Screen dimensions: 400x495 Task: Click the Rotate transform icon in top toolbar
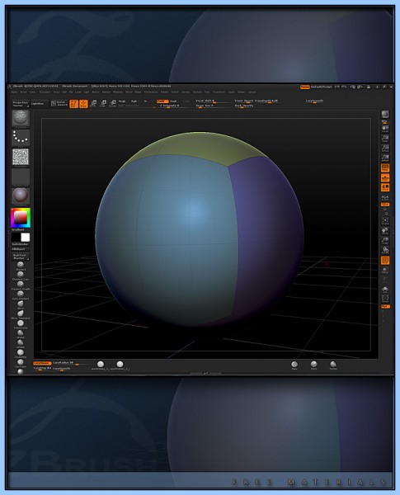[113, 104]
